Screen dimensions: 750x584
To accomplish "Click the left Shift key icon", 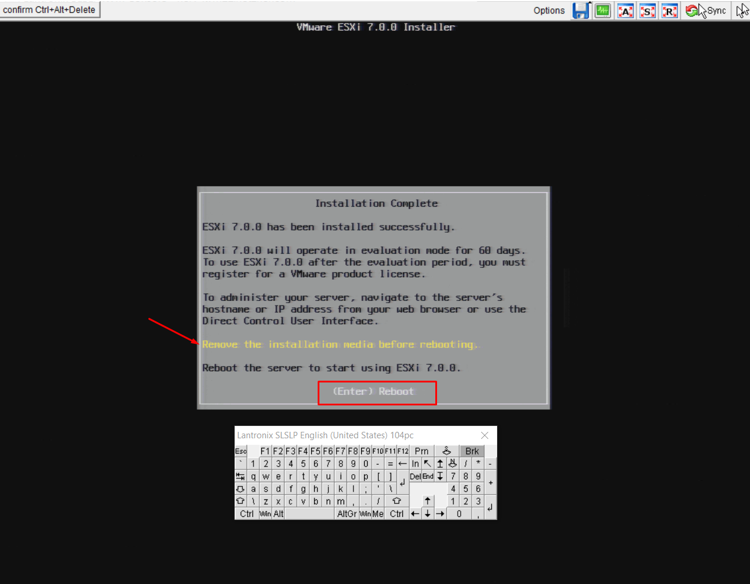I will click(240, 501).
